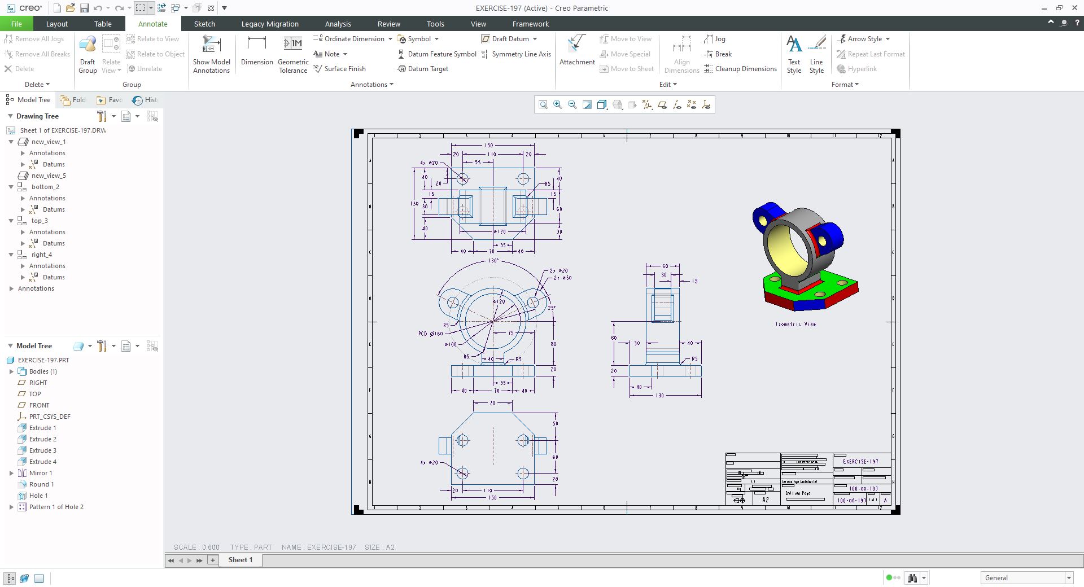Open the Edit group overflow label
Viewport: 1084px width, 587px height.
click(x=668, y=85)
